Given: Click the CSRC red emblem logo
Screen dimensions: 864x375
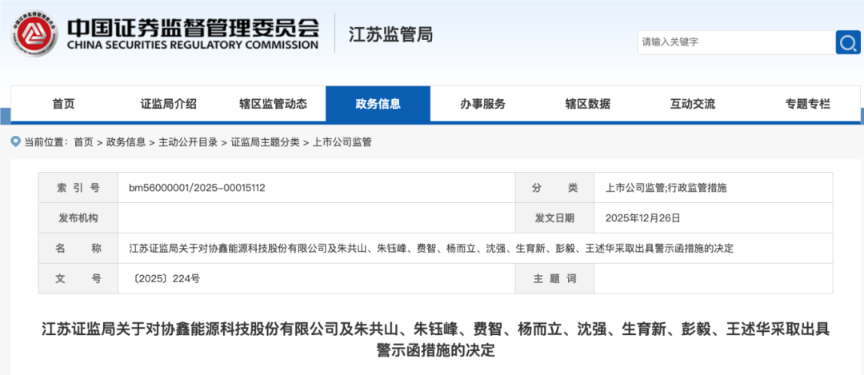Looking at the screenshot, I should click(34, 33).
